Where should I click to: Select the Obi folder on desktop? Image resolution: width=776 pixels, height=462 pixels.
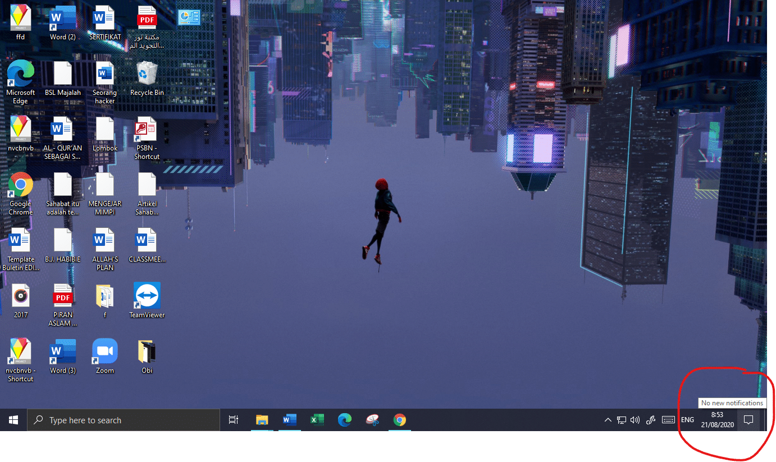(147, 356)
